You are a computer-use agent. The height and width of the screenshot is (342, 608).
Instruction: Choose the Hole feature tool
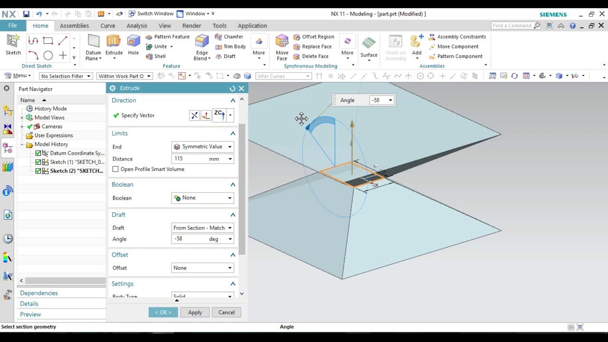[133, 46]
